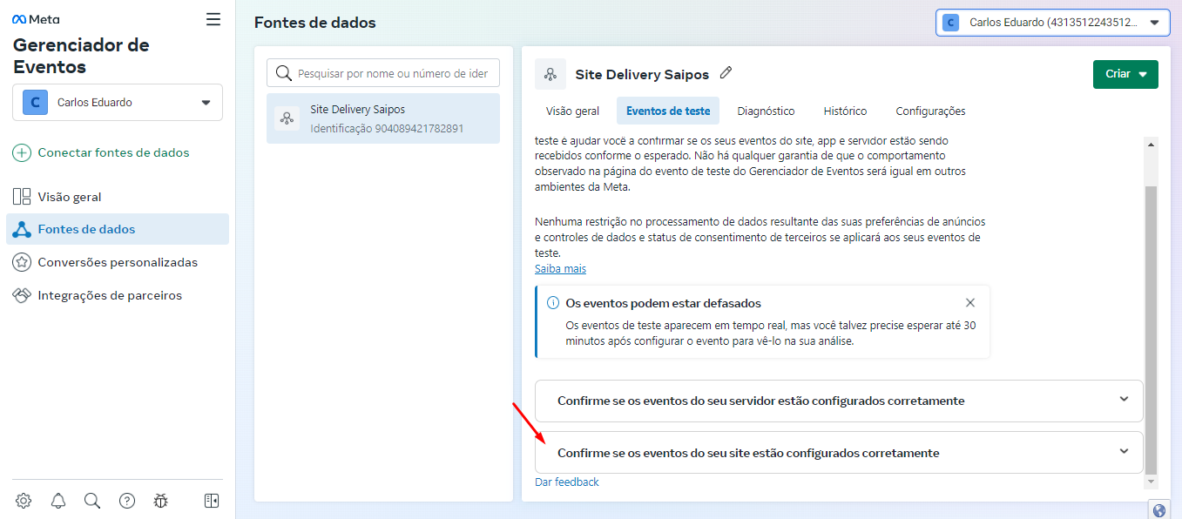Click the bug report icon
This screenshot has height=519, width=1182.
[x=161, y=501]
